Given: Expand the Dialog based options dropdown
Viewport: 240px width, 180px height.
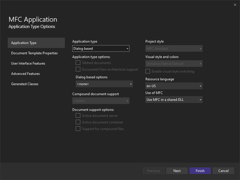Looking at the screenshot, I should tap(104, 84).
